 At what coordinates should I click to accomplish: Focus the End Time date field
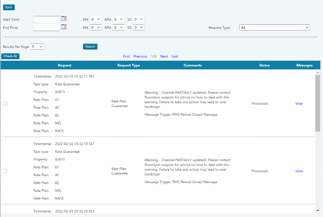pyautogui.click(x=47, y=27)
